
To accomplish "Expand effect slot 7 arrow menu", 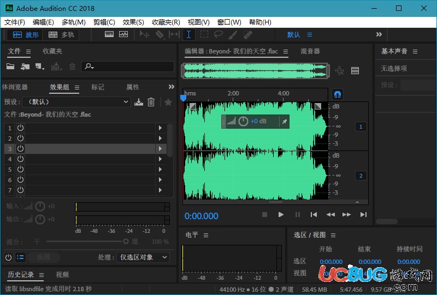I will [x=160, y=190].
